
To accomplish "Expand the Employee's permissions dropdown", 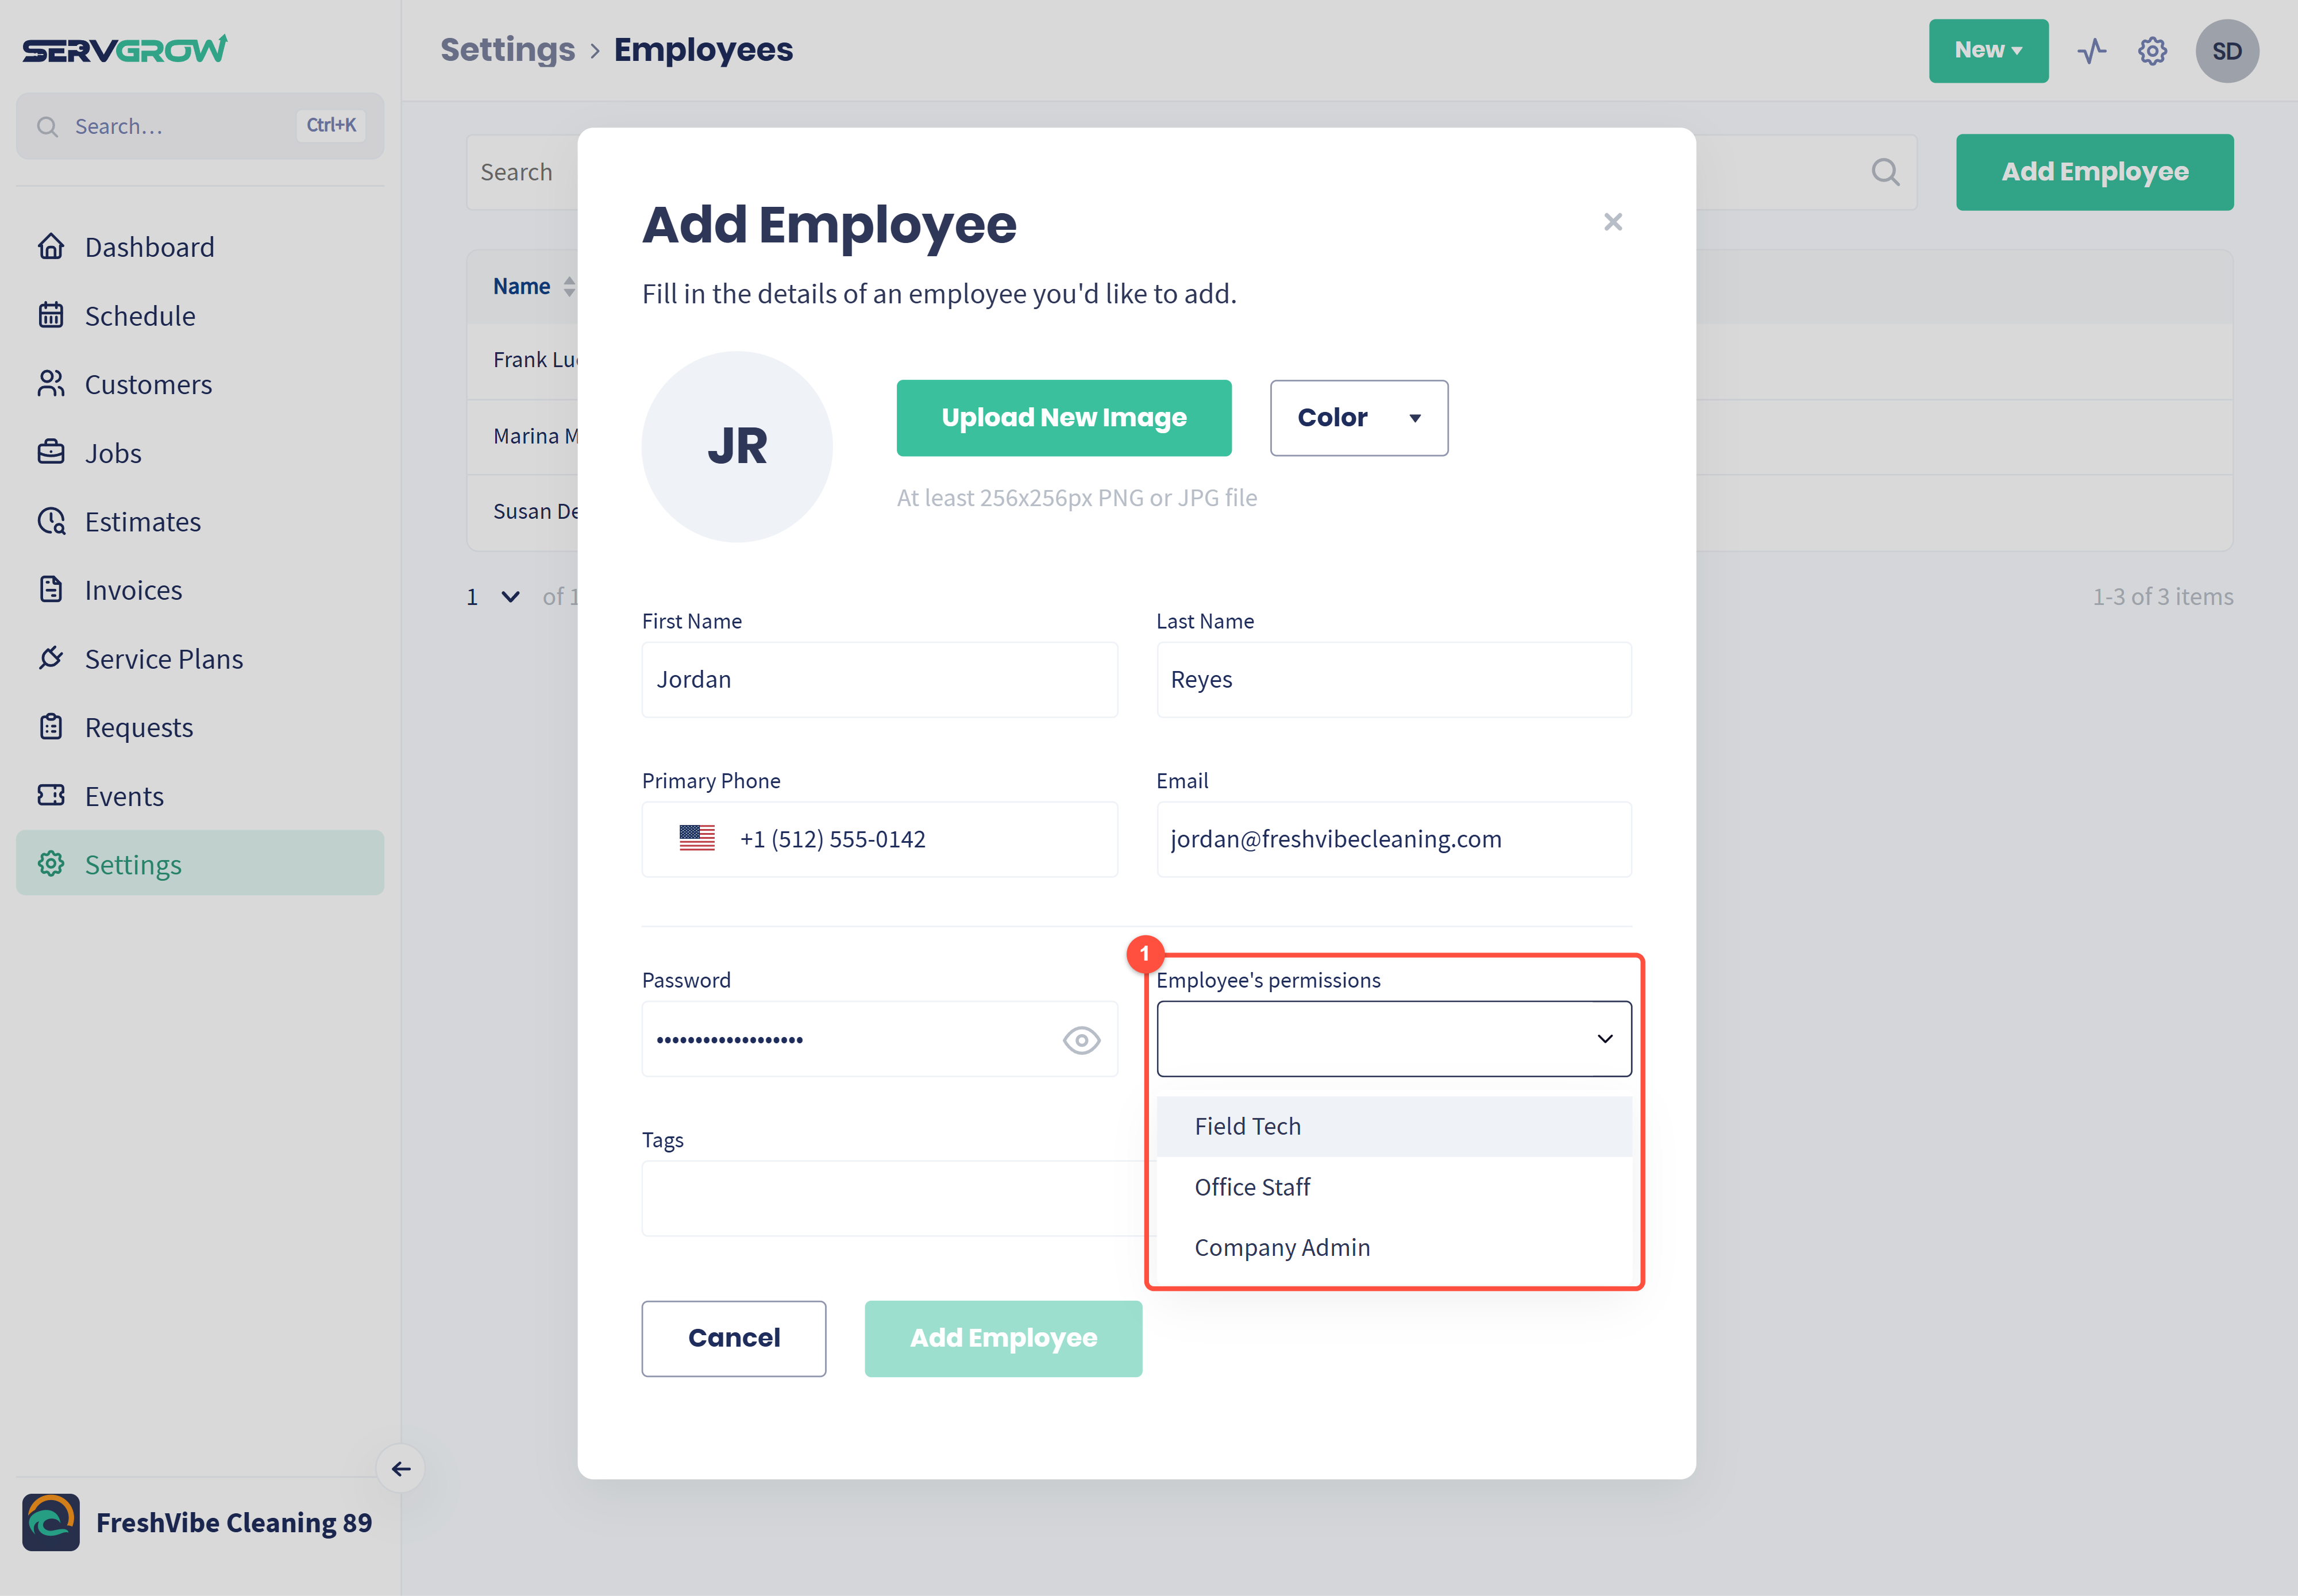I will tap(1393, 1039).
